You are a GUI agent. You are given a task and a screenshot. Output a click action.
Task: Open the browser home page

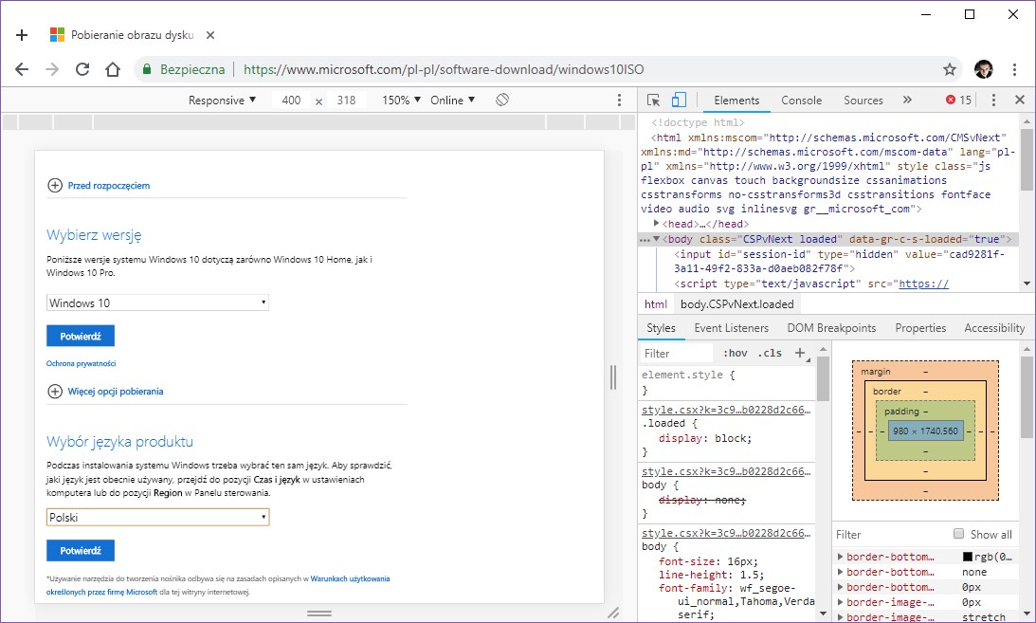click(113, 69)
